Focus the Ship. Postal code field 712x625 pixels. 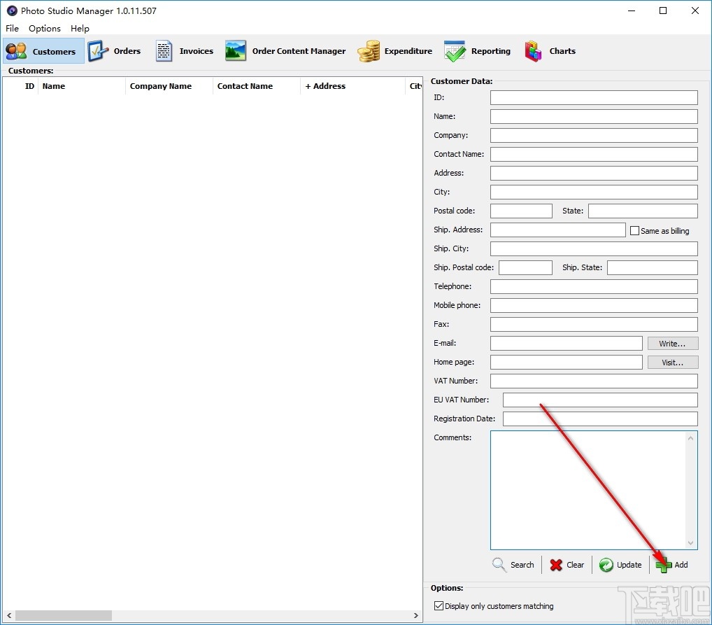(525, 267)
